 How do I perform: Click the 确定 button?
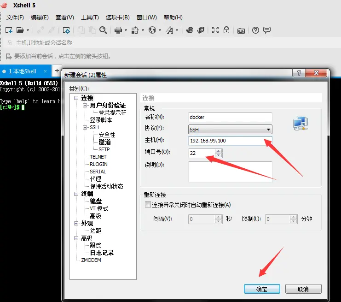coord(262,289)
